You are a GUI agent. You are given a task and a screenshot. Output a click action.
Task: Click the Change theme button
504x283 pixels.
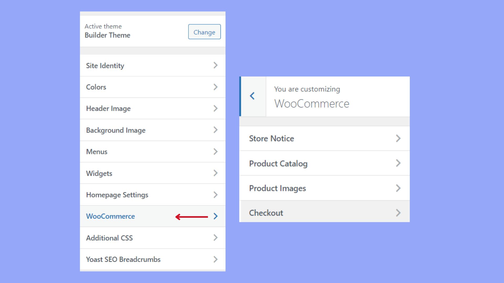(x=204, y=32)
